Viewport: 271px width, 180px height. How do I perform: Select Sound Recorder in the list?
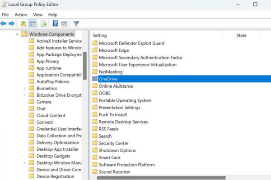pyautogui.click(x=114, y=172)
